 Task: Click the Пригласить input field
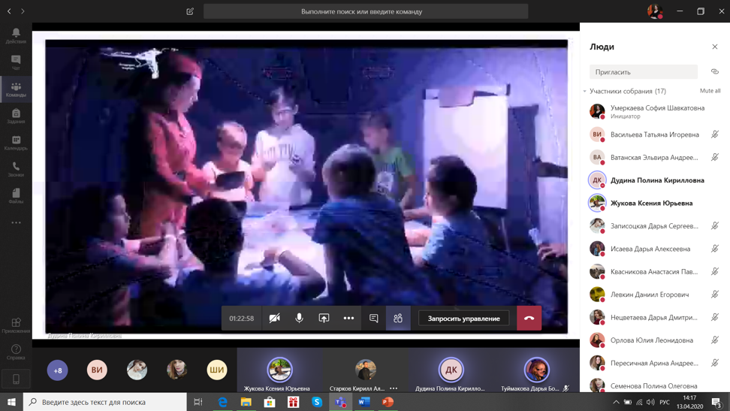coord(643,72)
